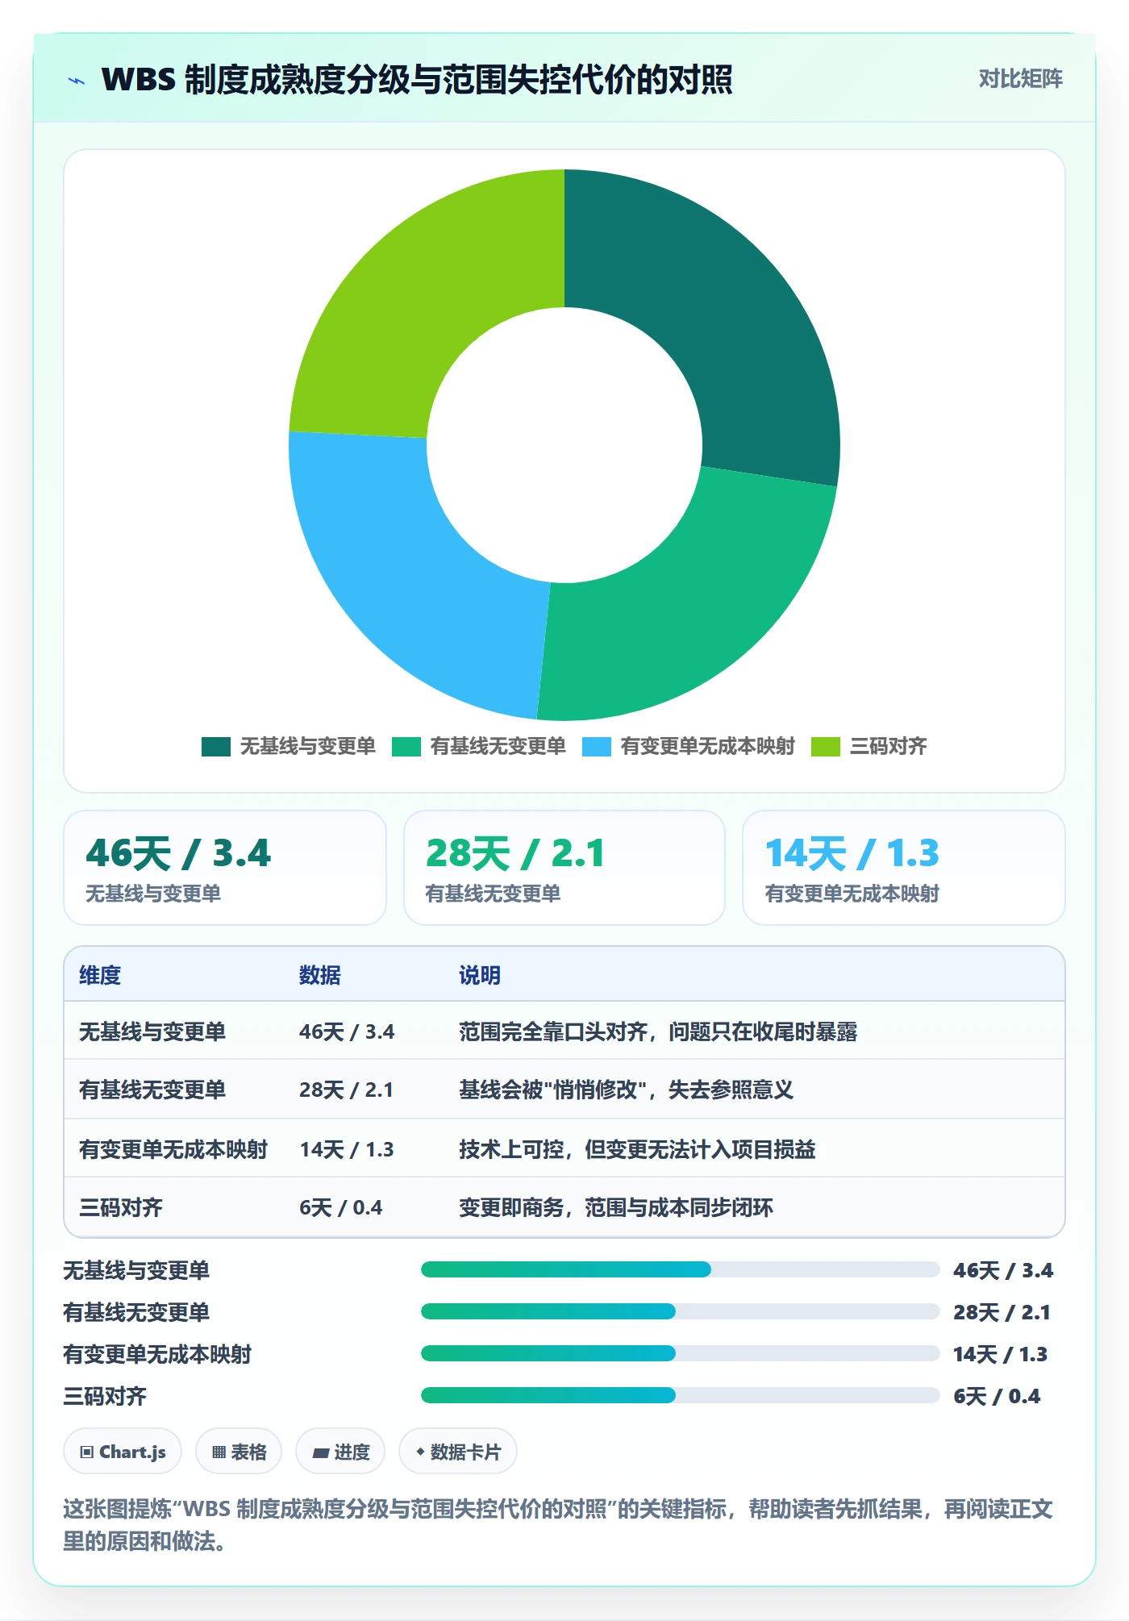Click table value 6天 / 0.4

pyautogui.click(x=341, y=1207)
